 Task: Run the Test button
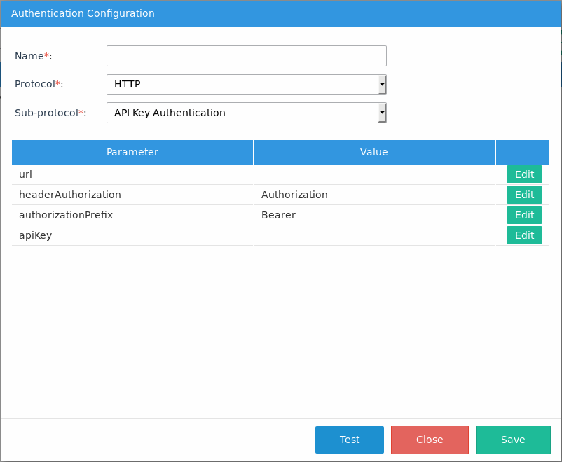coord(349,440)
